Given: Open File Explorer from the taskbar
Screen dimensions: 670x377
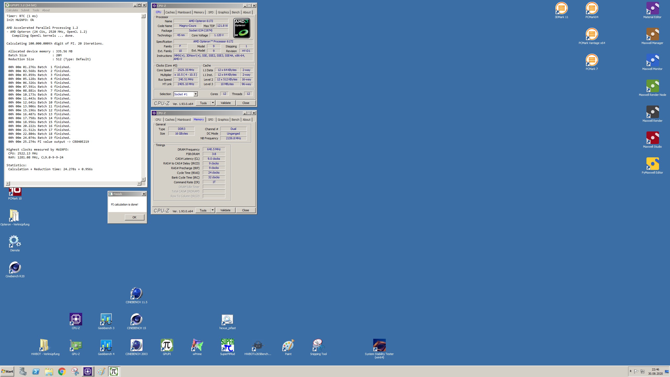Looking at the screenshot, I should click(x=49, y=371).
